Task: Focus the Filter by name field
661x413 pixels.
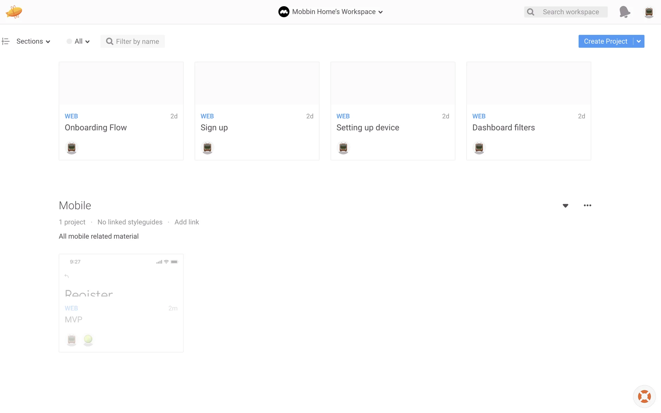Action: tap(137, 41)
